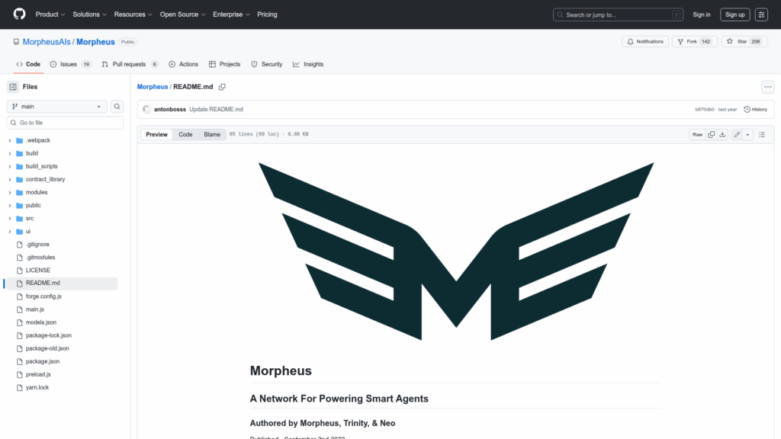Open the MorpheusAIs organization link
Image resolution: width=781 pixels, height=439 pixels.
(x=47, y=42)
